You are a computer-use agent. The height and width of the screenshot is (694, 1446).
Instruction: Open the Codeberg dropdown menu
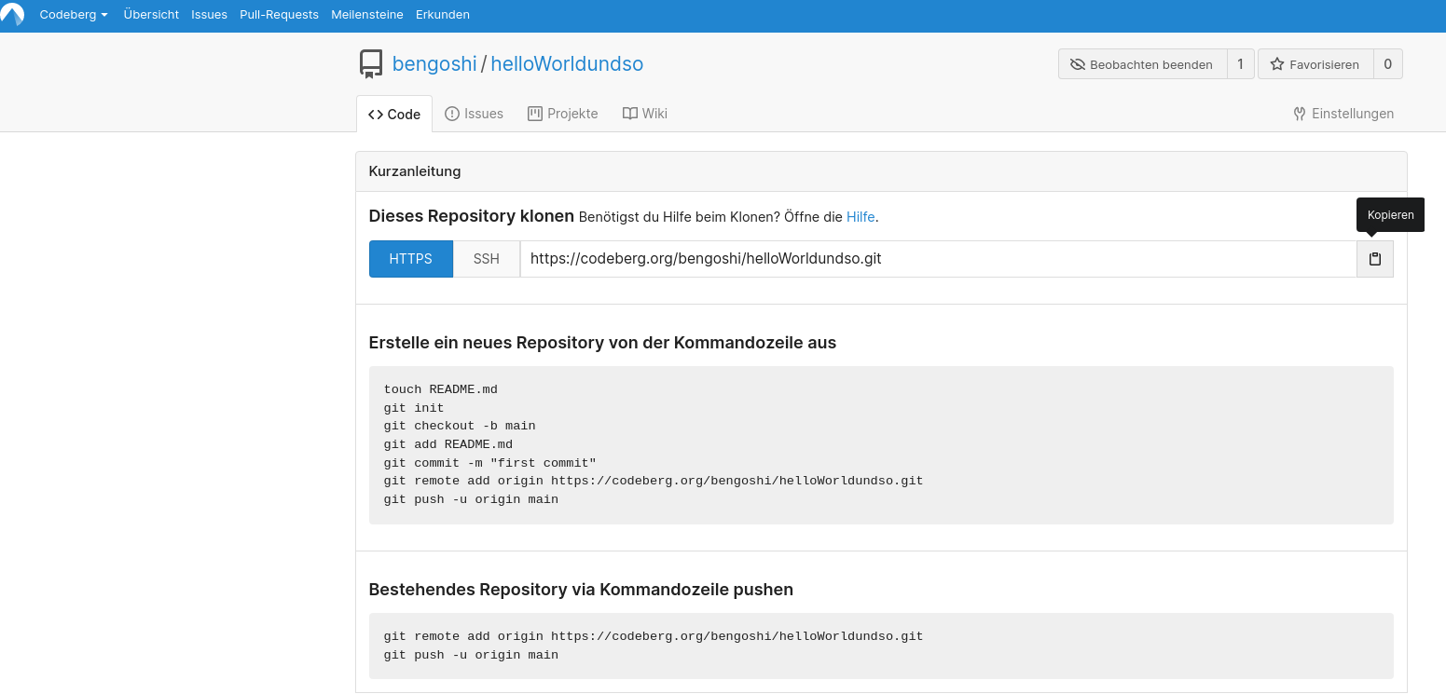74,15
